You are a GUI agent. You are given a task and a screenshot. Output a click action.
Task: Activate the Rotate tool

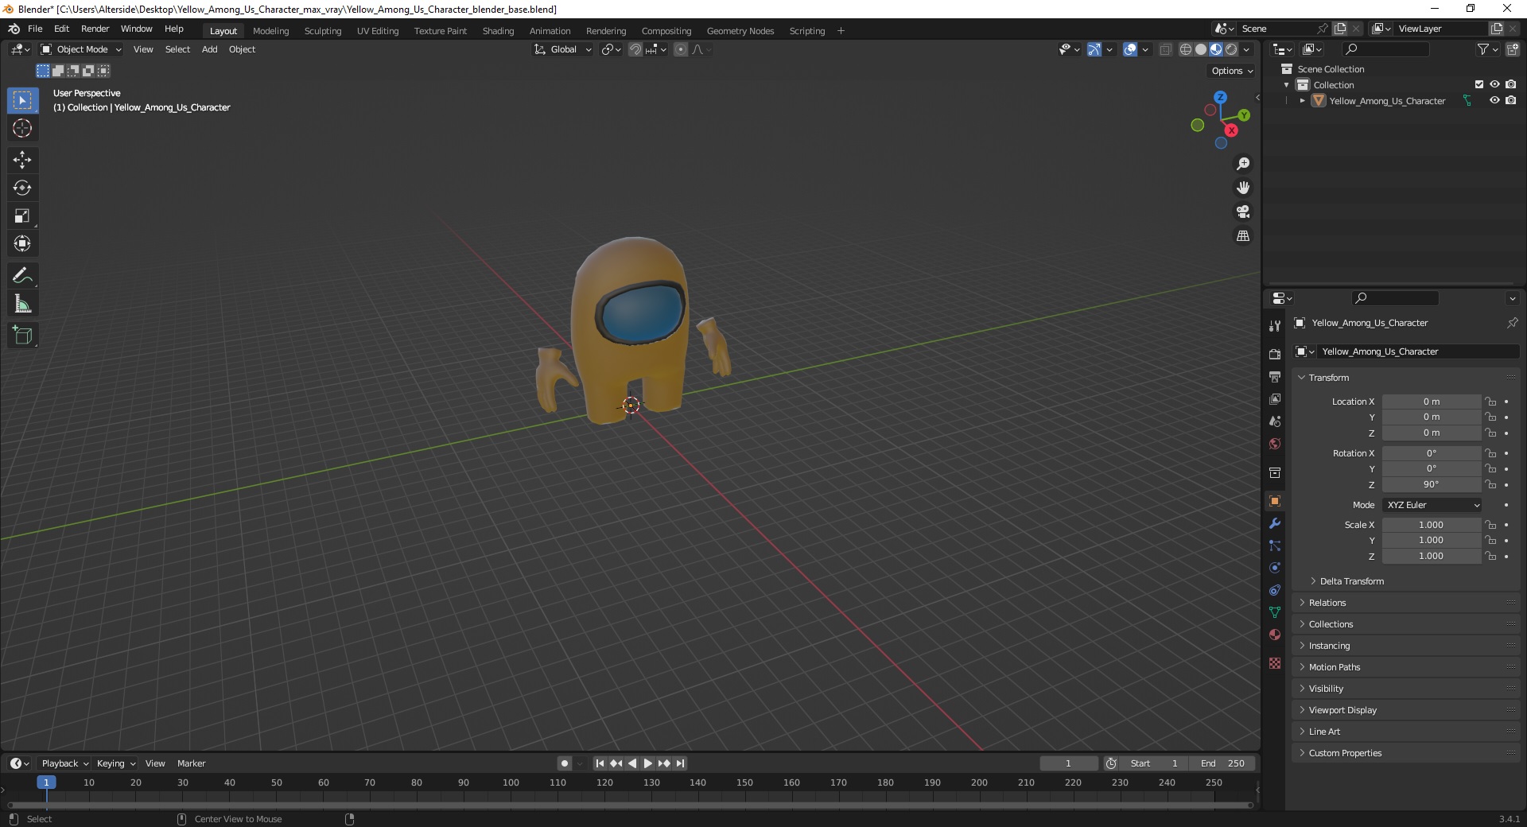pos(22,188)
